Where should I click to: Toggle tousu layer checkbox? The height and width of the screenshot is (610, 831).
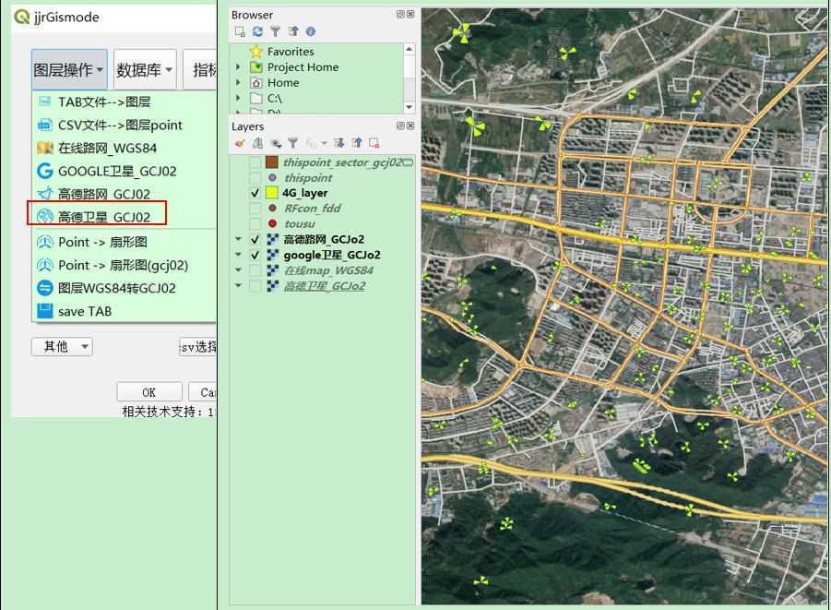tap(255, 224)
